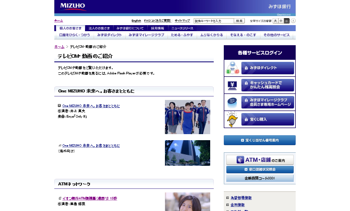This screenshot has width=350, height=211.
Task: Open the サイトマップ link
Action: pyautogui.click(x=182, y=21)
